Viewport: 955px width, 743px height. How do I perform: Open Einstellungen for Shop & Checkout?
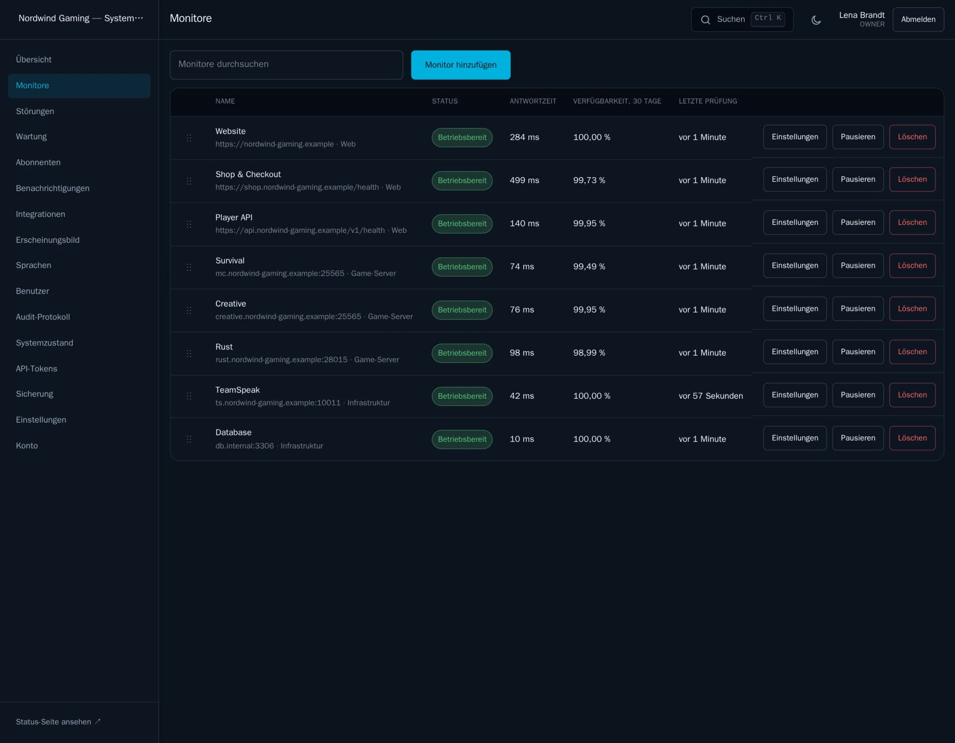(795, 179)
